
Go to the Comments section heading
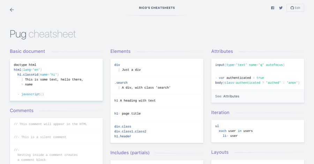22,110
